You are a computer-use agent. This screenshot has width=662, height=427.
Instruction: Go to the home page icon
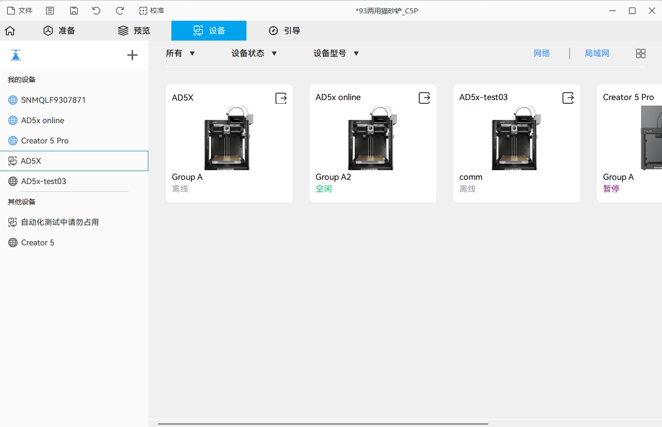pyautogui.click(x=10, y=30)
